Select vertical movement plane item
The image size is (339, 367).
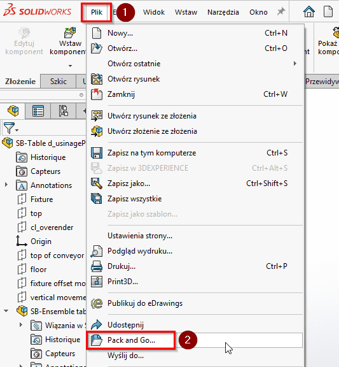(x=52, y=298)
